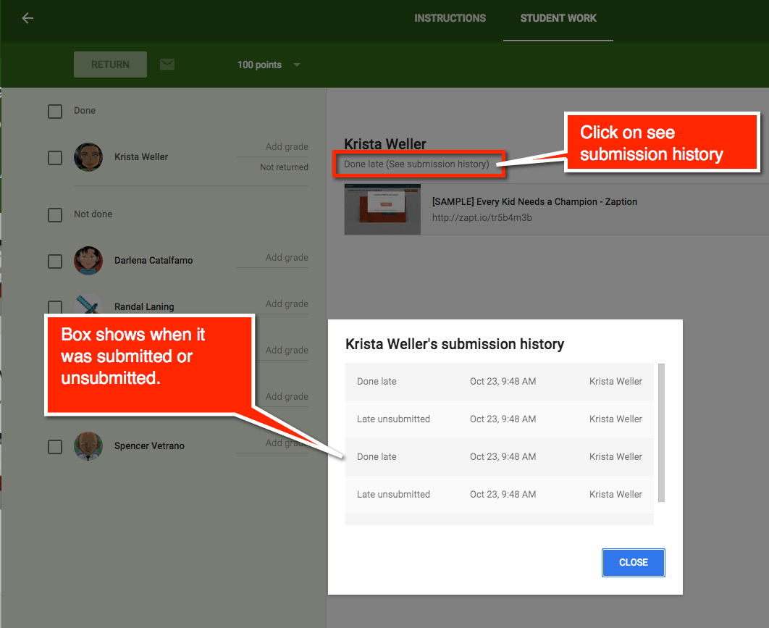Image resolution: width=769 pixels, height=628 pixels.
Task: Close the submission history dialog
Action: (633, 562)
